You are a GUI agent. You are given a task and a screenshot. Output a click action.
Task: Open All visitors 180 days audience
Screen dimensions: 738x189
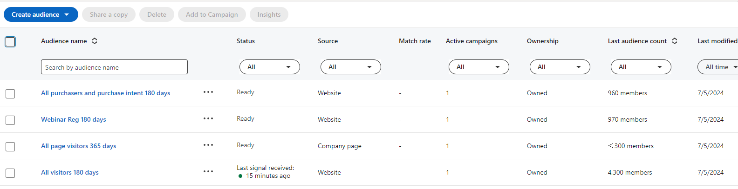click(70, 172)
